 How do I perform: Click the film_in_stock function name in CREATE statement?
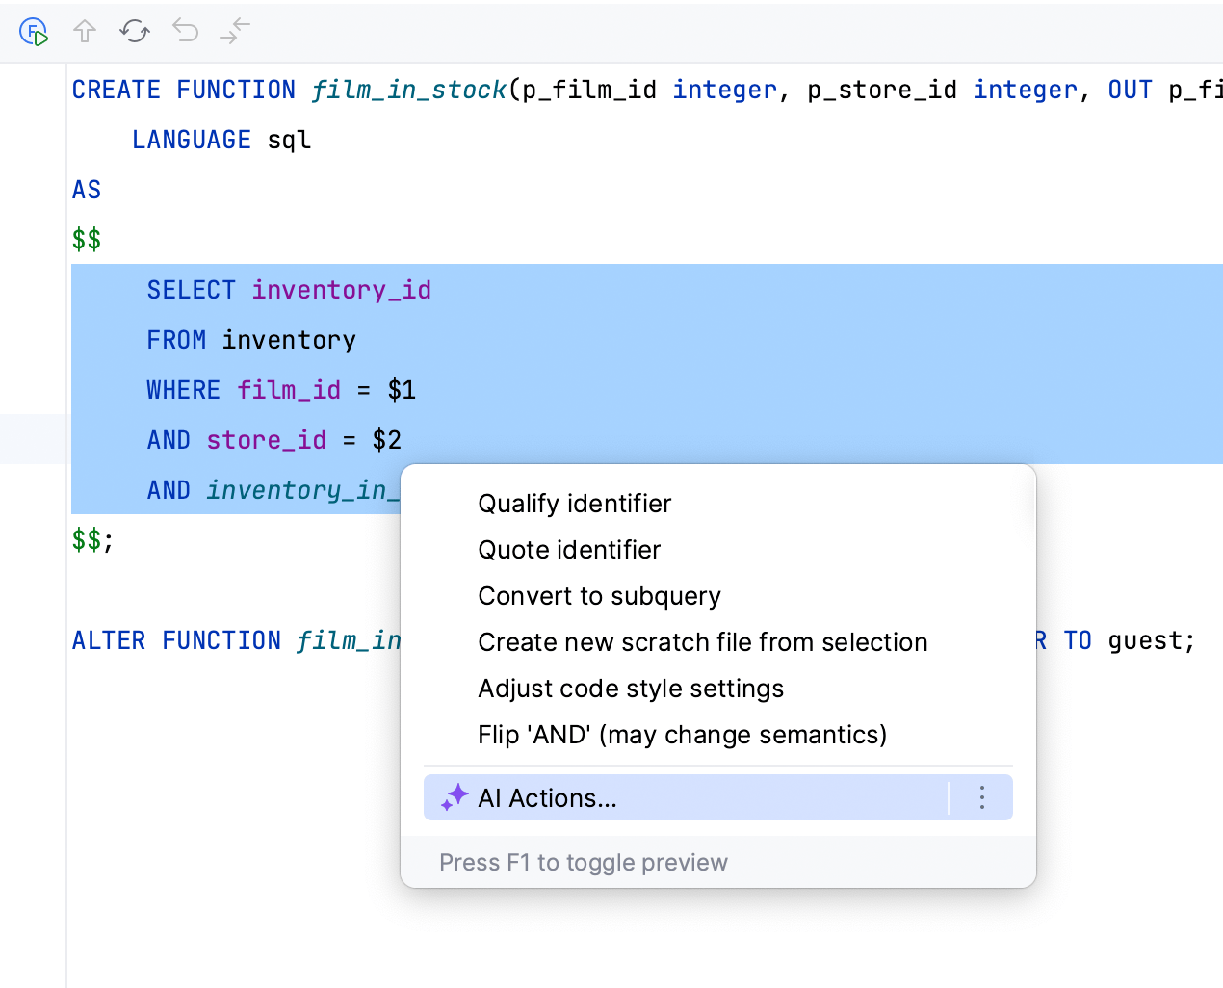408,90
